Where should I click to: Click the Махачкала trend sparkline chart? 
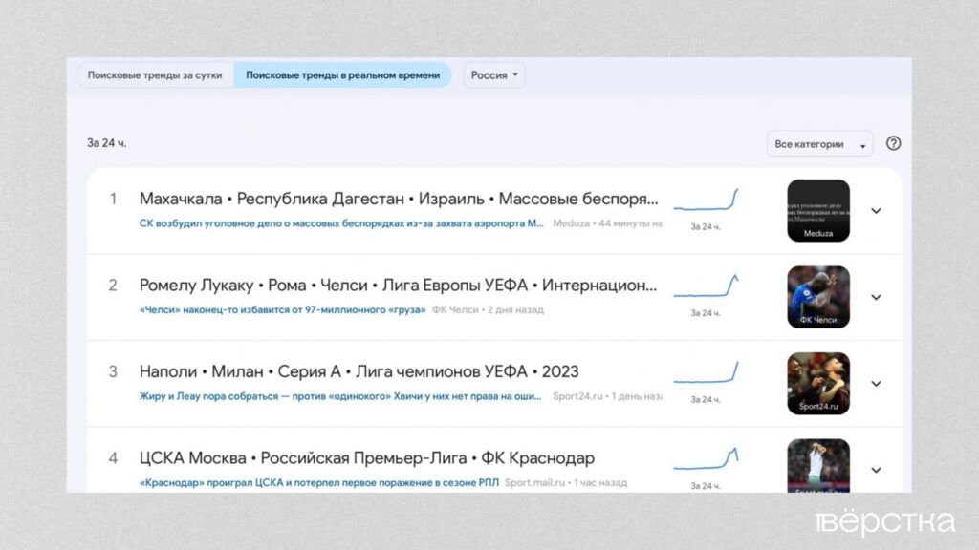coord(706,201)
